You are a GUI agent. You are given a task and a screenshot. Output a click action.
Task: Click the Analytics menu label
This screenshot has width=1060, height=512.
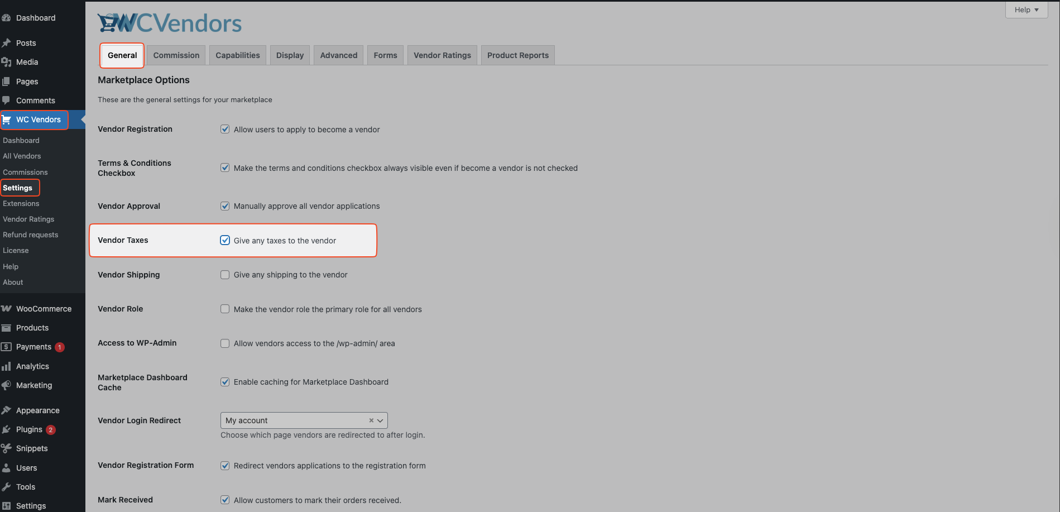pyautogui.click(x=32, y=366)
